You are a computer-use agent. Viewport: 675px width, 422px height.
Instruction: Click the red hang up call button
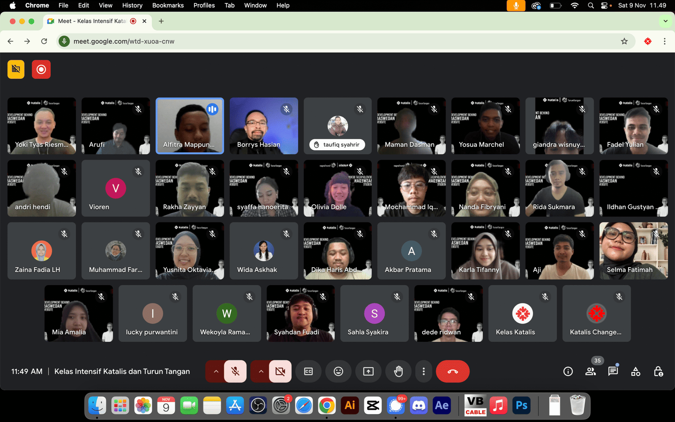[x=452, y=371]
